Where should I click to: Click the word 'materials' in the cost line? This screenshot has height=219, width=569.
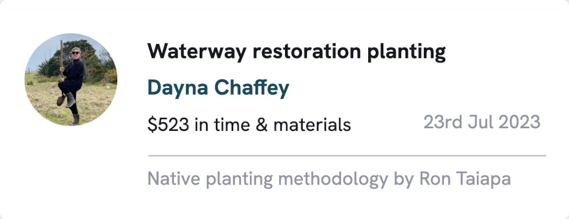[x=312, y=125]
